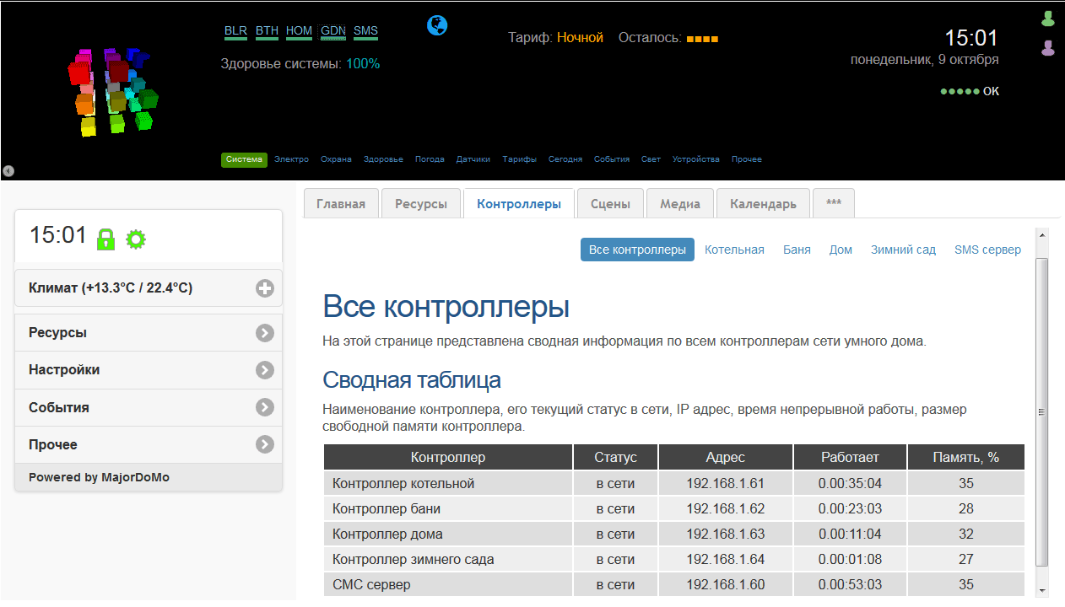Expand the Ресурсы sidebar section

coord(265,333)
